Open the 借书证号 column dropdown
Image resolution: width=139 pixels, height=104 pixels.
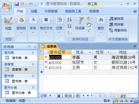click(69, 52)
